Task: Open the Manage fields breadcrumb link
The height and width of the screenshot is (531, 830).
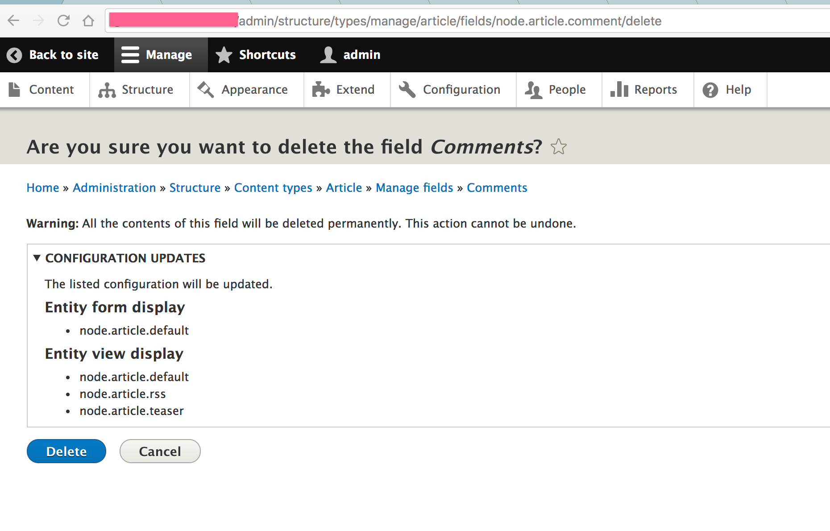Action: [414, 187]
